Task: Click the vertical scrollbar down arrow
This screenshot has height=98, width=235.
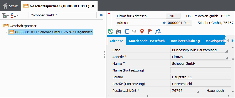Action: coord(233,92)
